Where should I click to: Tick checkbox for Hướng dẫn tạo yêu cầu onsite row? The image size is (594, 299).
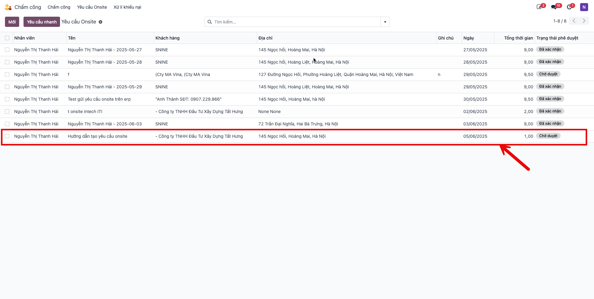(7, 136)
